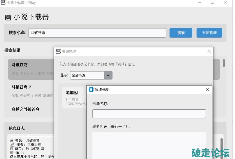Click the 信息日志 heading
Screen dimensions: 235x159
point(17,128)
